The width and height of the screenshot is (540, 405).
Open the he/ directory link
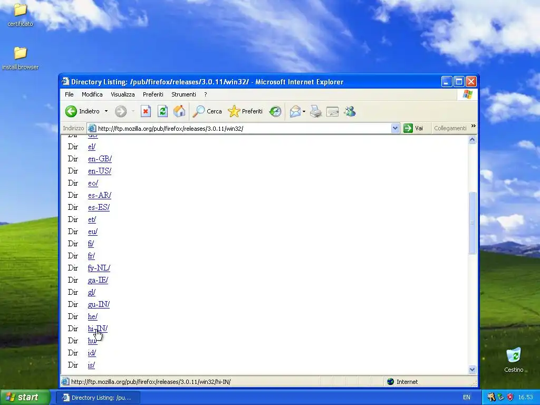(93, 316)
